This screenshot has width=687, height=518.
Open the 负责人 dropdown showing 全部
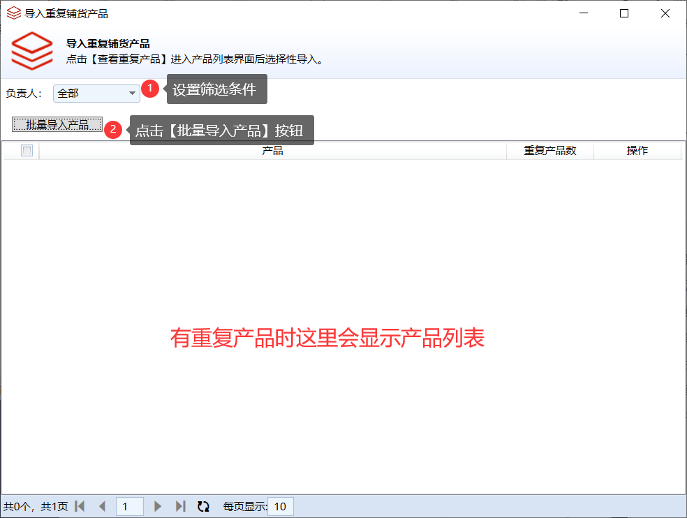point(96,94)
